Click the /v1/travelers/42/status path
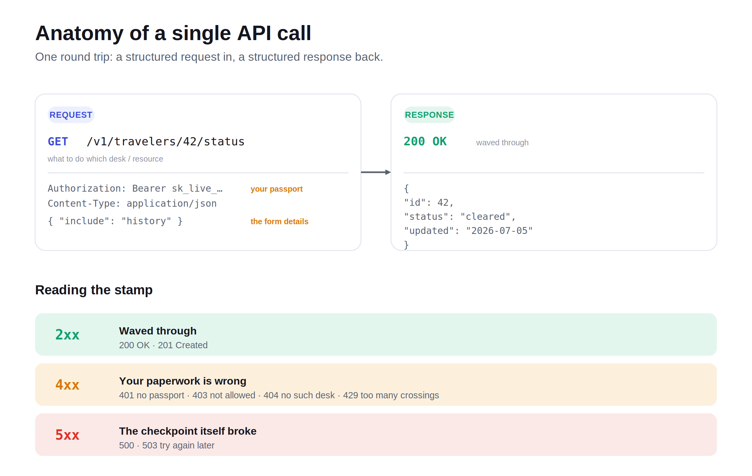Viewport: 752px width, 476px height. click(165, 142)
